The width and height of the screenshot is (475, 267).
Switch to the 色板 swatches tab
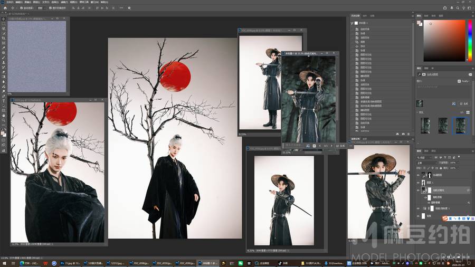[426, 16]
